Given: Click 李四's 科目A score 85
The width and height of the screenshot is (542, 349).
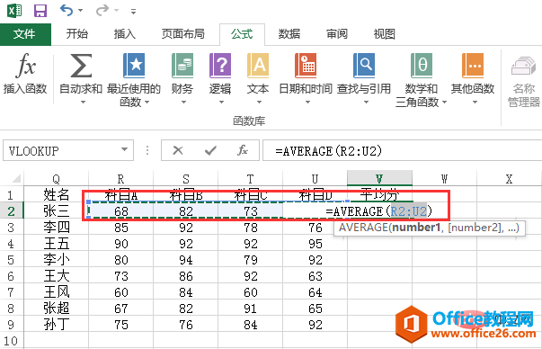Looking at the screenshot, I should (x=120, y=228).
